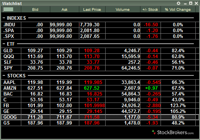Click AMZN change +0.97
Viewport: 200px width, 140px height.
[151, 88]
